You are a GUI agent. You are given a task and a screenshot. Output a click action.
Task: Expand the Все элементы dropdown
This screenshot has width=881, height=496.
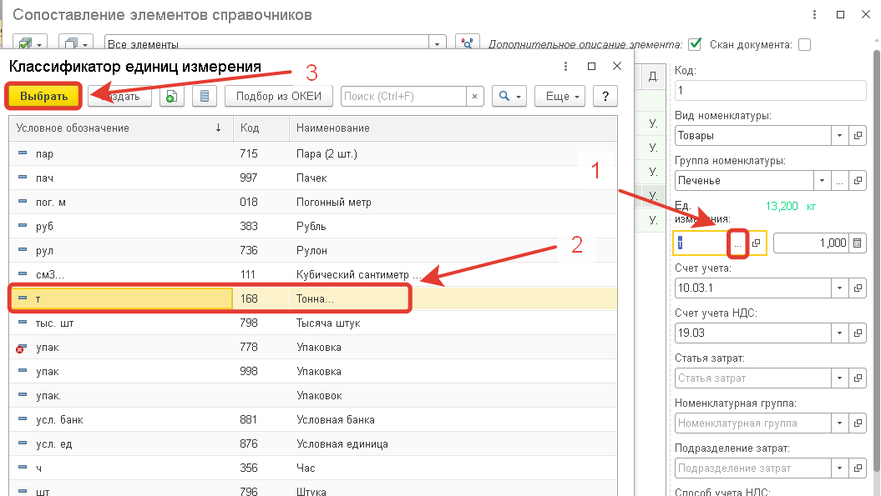pos(437,43)
